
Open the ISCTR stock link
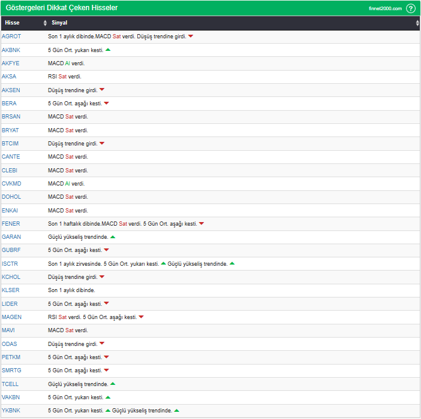(x=10, y=264)
